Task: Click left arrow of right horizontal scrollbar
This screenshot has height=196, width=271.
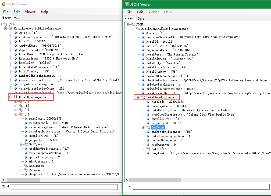Action: click(127, 180)
